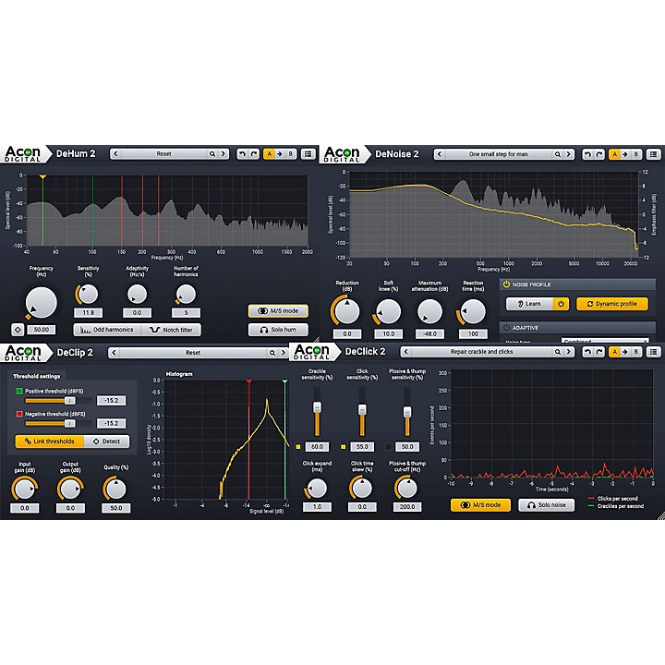Click Learn noise profile button
665x665 pixels.
[530, 304]
